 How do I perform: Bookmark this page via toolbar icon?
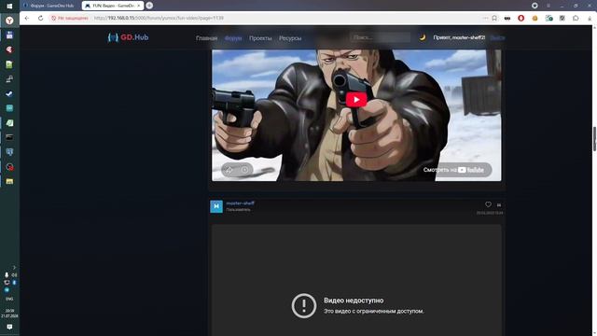pyautogui.click(x=494, y=18)
